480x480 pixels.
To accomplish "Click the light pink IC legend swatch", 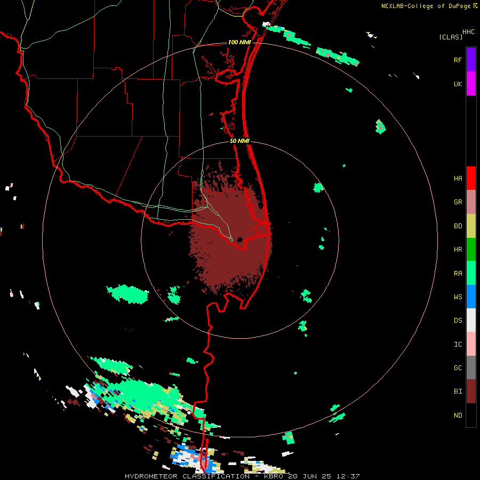I will tap(471, 344).
